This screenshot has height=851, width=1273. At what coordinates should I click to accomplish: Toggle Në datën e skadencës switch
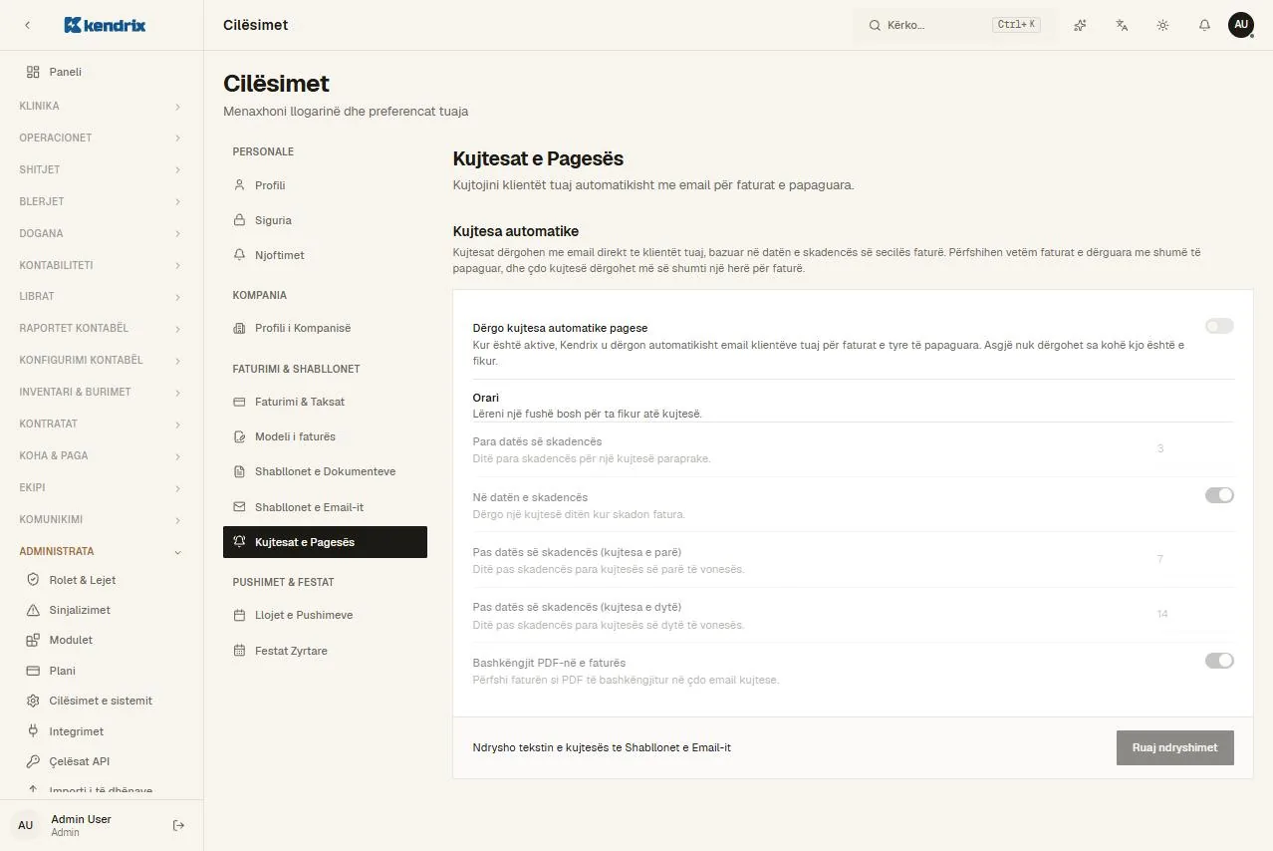click(1219, 494)
